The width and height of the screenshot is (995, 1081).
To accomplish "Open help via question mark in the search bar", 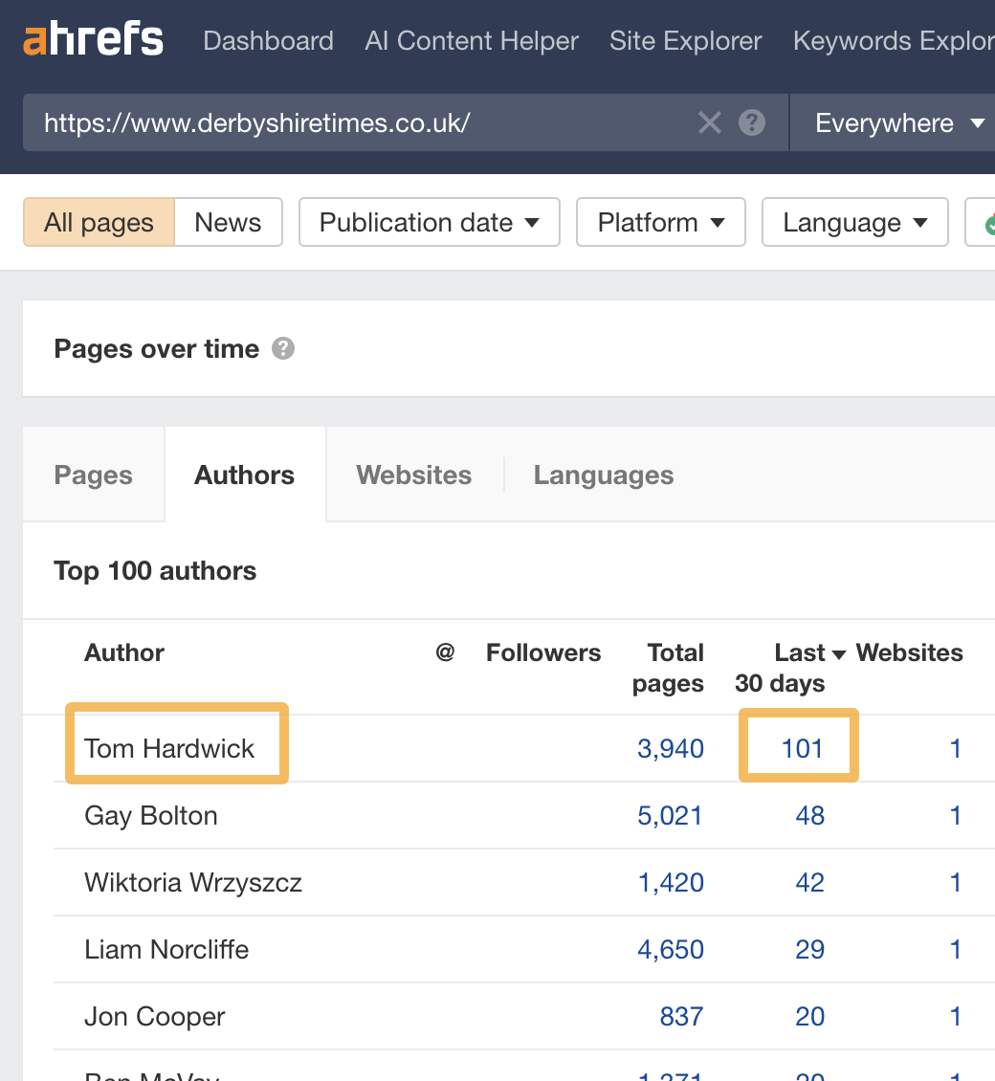I will click(x=752, y=122).
